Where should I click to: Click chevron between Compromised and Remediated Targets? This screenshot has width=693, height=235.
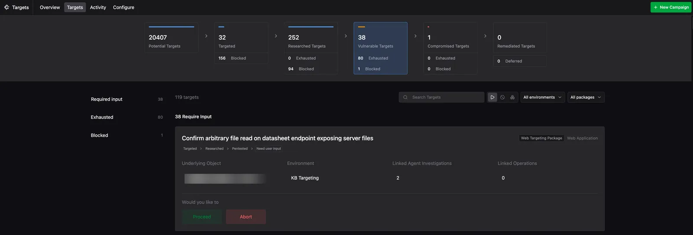[x=485, y=36]
